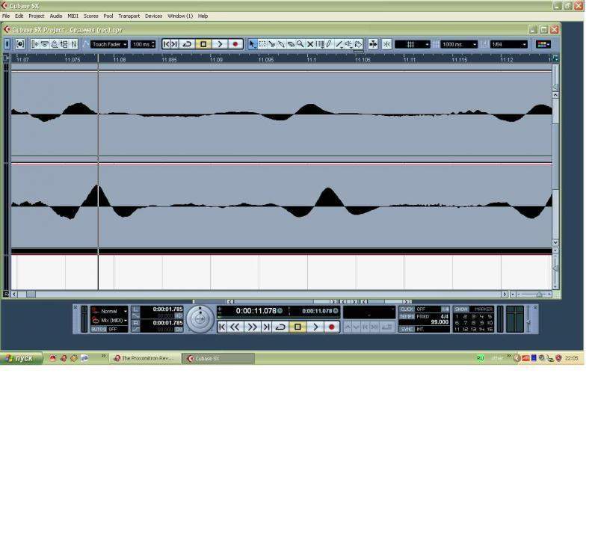The width and height of the screenshot is (598, 542).
Task: Select the Glue tool
Action: [x=282, y=44]
